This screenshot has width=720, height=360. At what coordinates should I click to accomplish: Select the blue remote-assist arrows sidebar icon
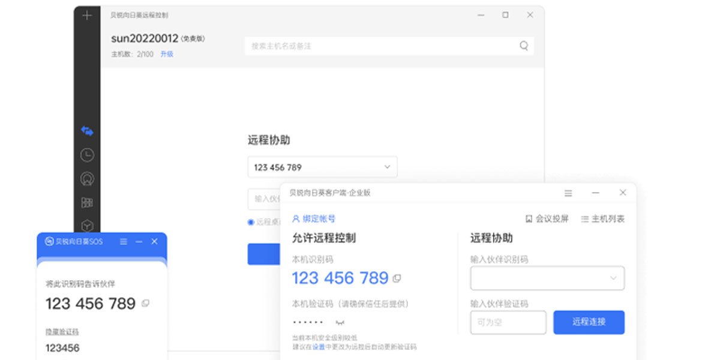87,131
